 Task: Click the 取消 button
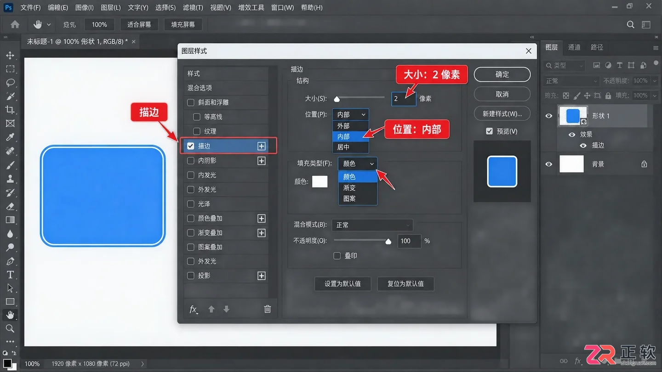point(502,94)
